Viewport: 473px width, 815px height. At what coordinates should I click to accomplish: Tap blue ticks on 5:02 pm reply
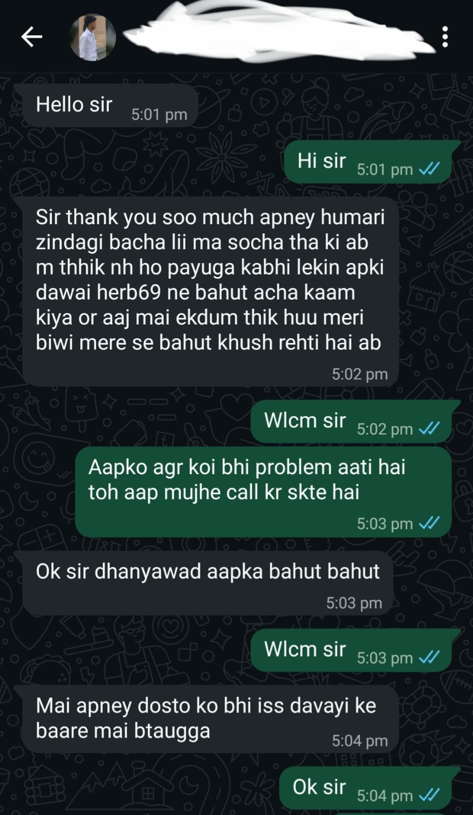[428, 429]
